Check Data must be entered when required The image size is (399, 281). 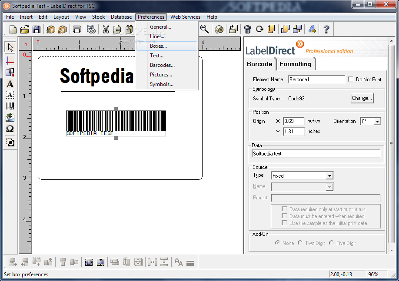pos(284,216)
